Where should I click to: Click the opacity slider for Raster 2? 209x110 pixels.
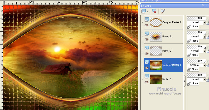196,47
